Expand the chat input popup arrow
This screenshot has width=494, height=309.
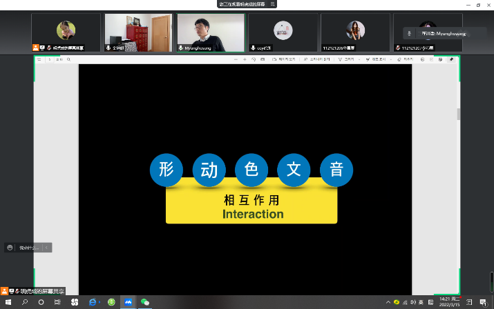pos(46,248)
